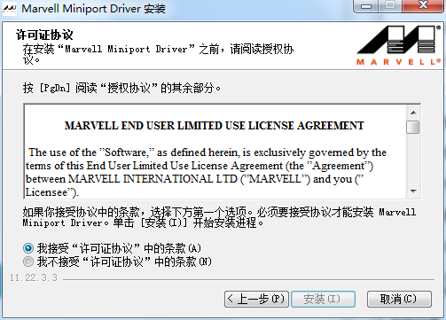This screenshot has width=446, height=320.
Task: Click the 取消(C) cancel button
Action: (399, 299)
